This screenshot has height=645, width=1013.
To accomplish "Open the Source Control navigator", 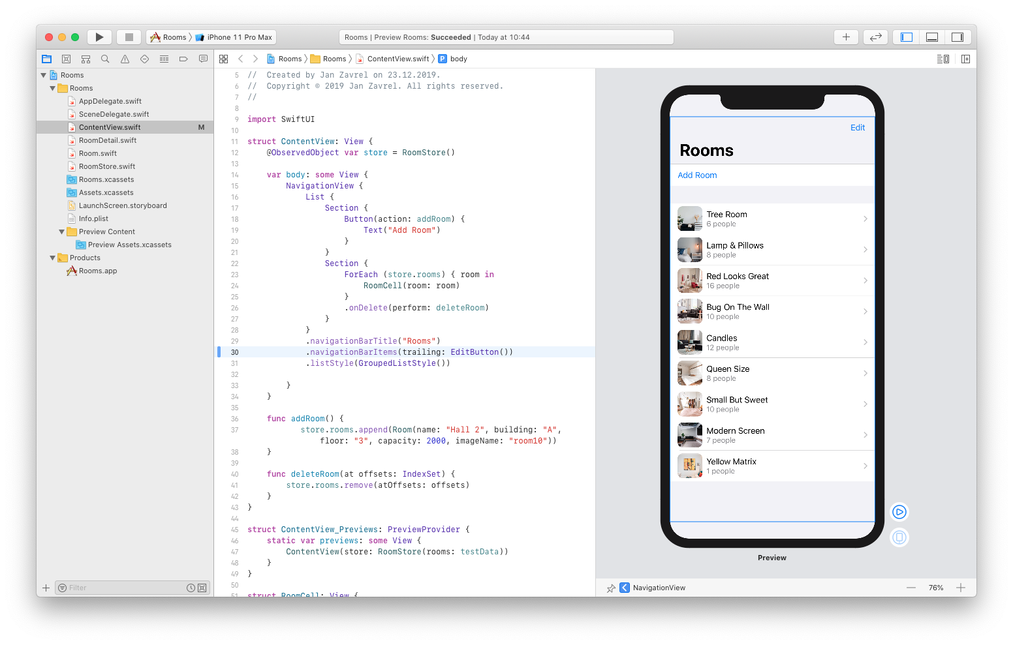I will [66, 58].
